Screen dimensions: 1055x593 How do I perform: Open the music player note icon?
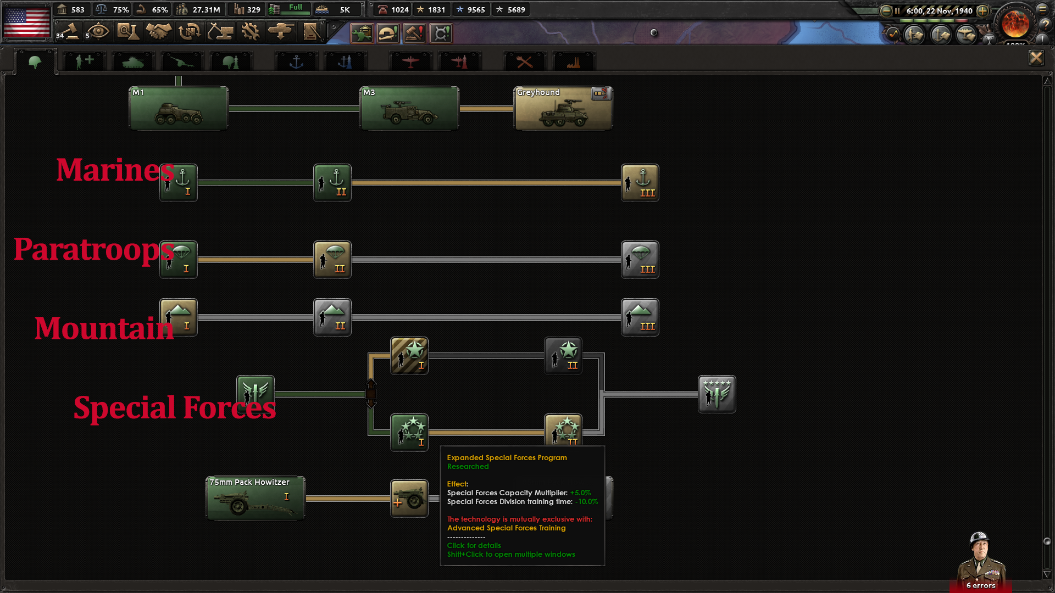click(x=892, y=35)
